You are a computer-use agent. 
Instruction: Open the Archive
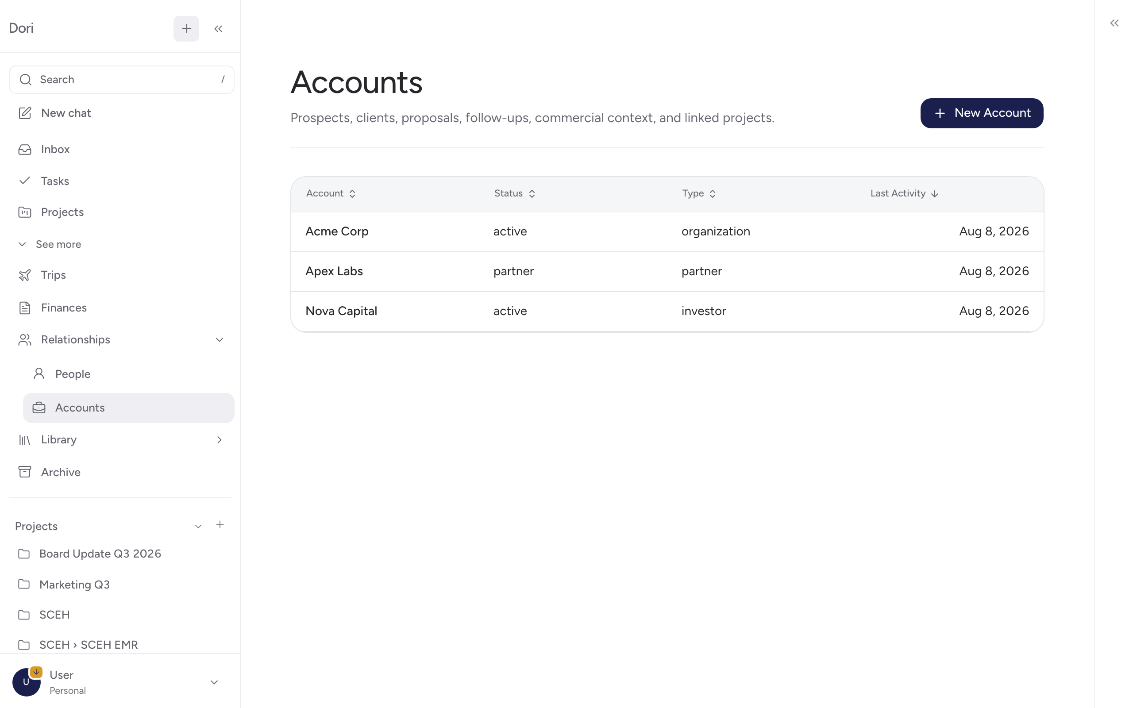pyautogui.click(x=122, y=472)
